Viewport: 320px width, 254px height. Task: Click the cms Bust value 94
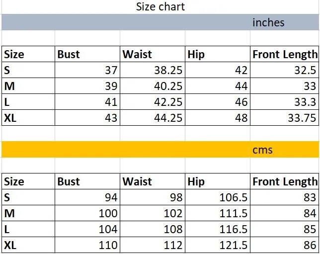[87, 197]
